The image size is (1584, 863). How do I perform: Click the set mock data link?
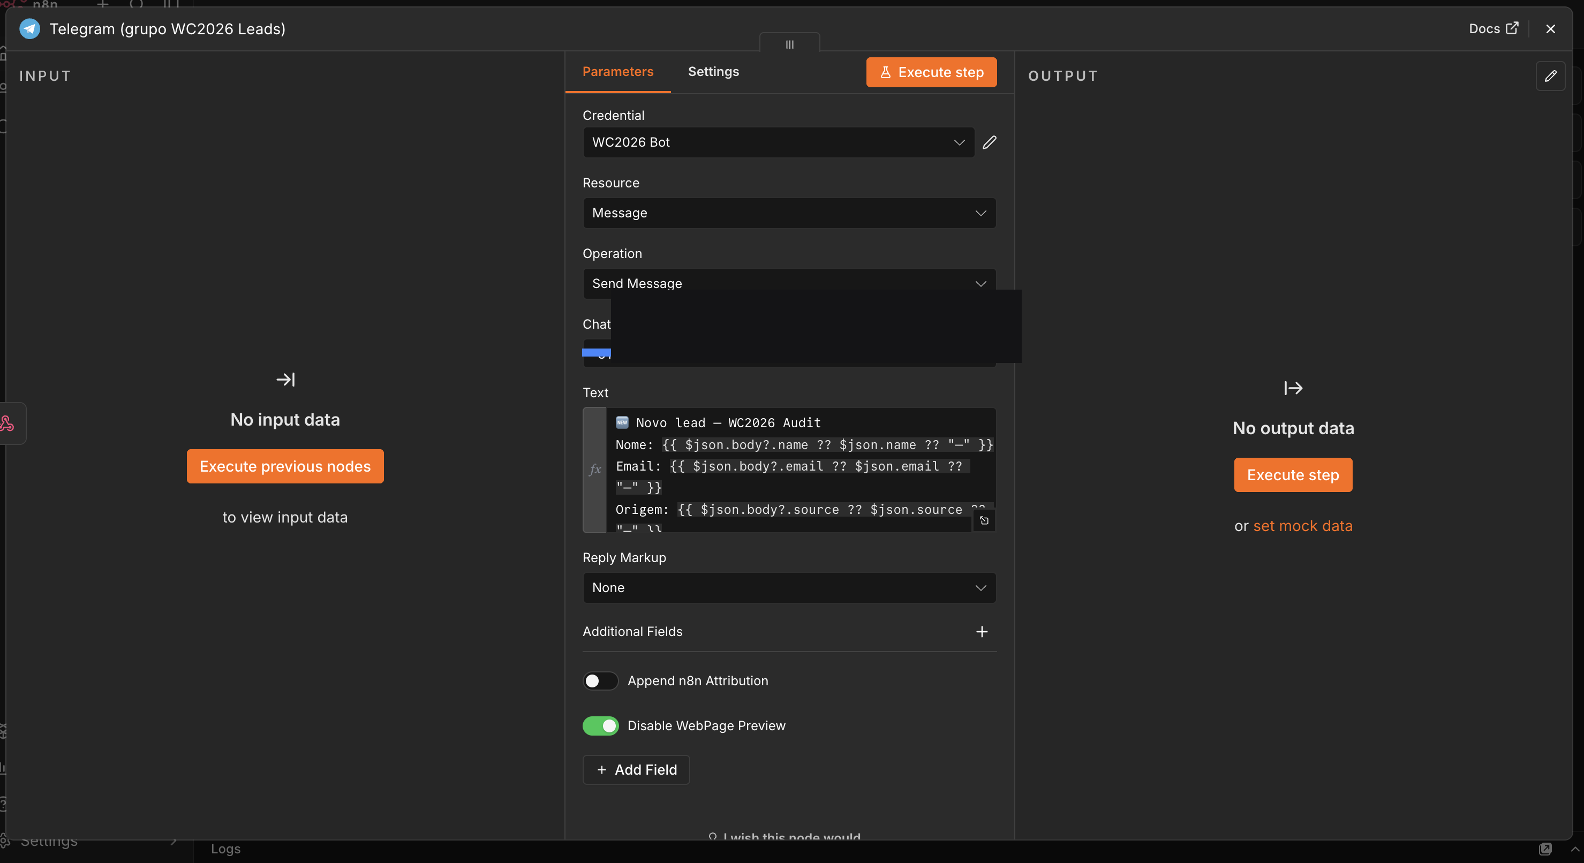pyautogui.click(x=1302, y=526)
